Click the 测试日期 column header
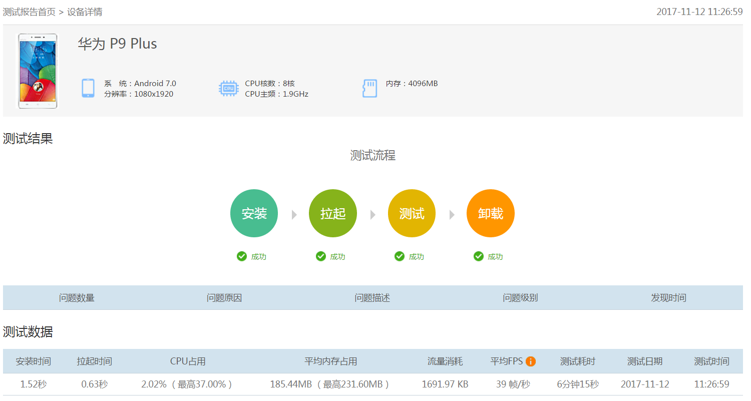The image size is (751, 401). (645, 361)
